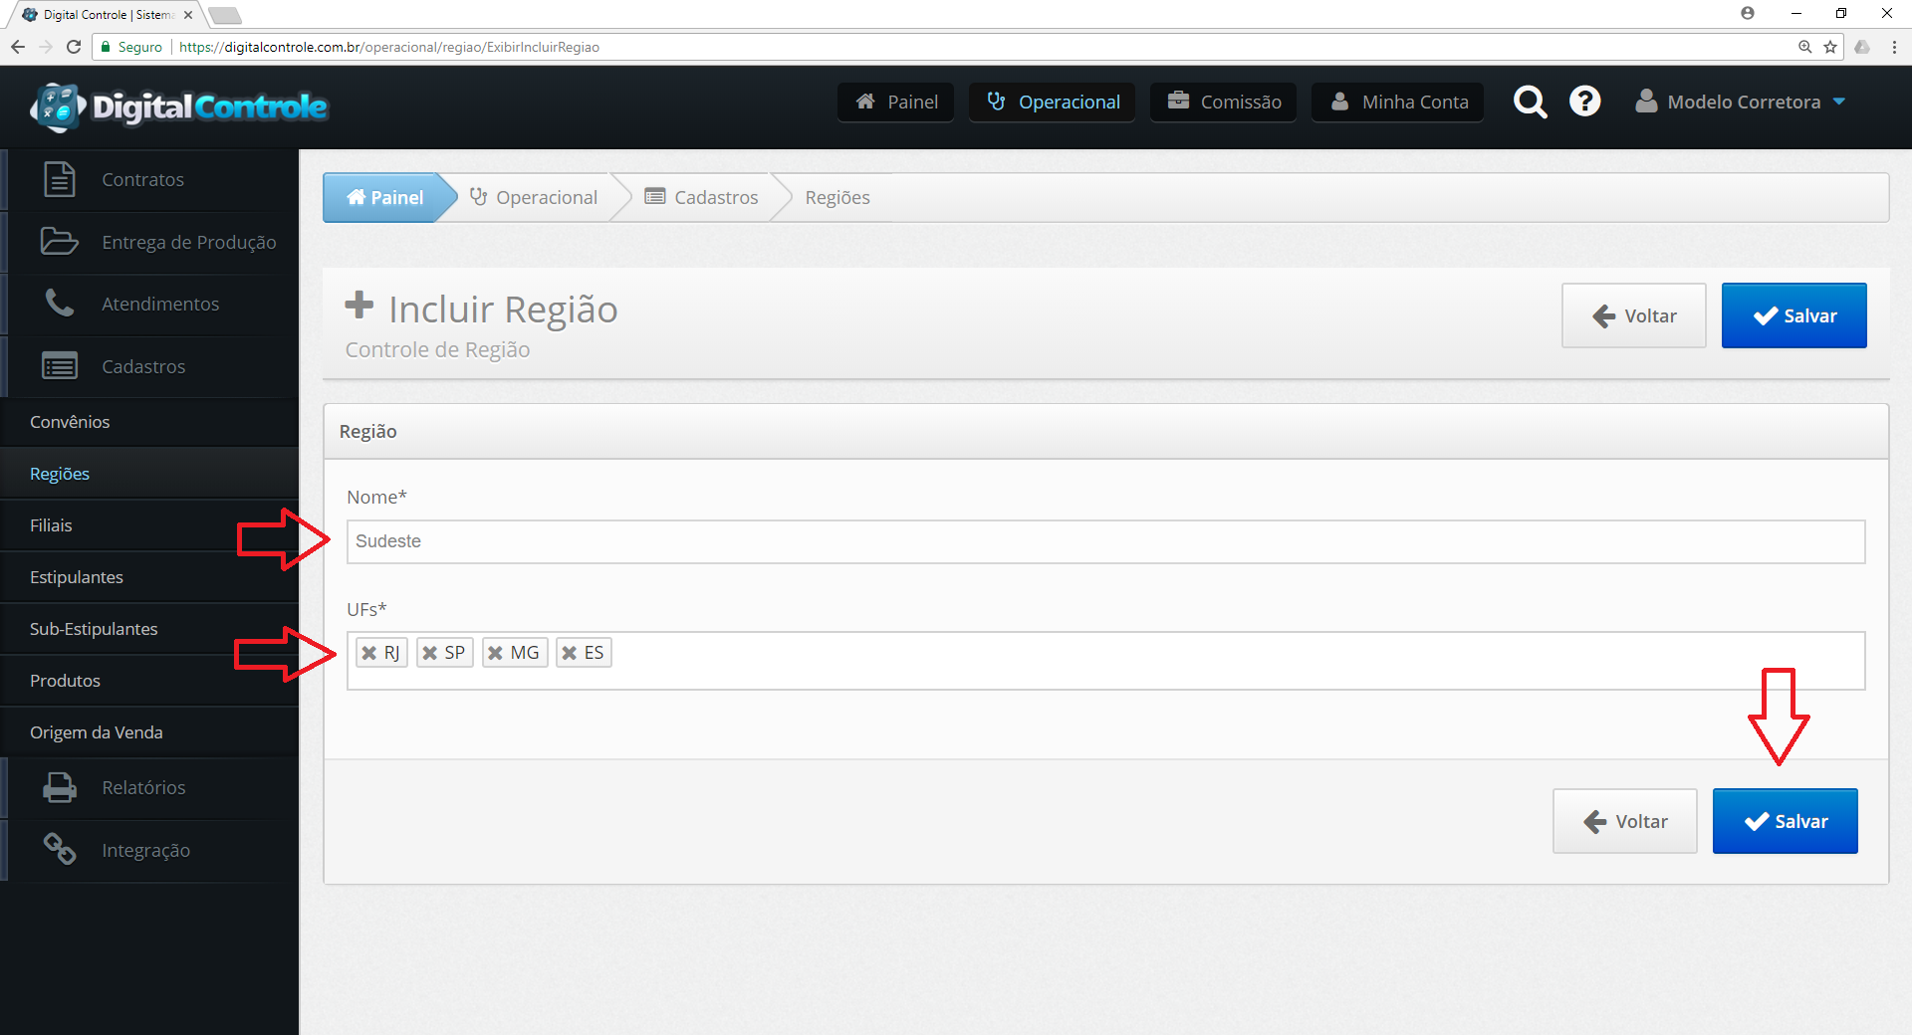Click the Seguro padlock icon
Image resolution: width=1912 pixels, height=1035 pixels.
click(x=106, y=47)
